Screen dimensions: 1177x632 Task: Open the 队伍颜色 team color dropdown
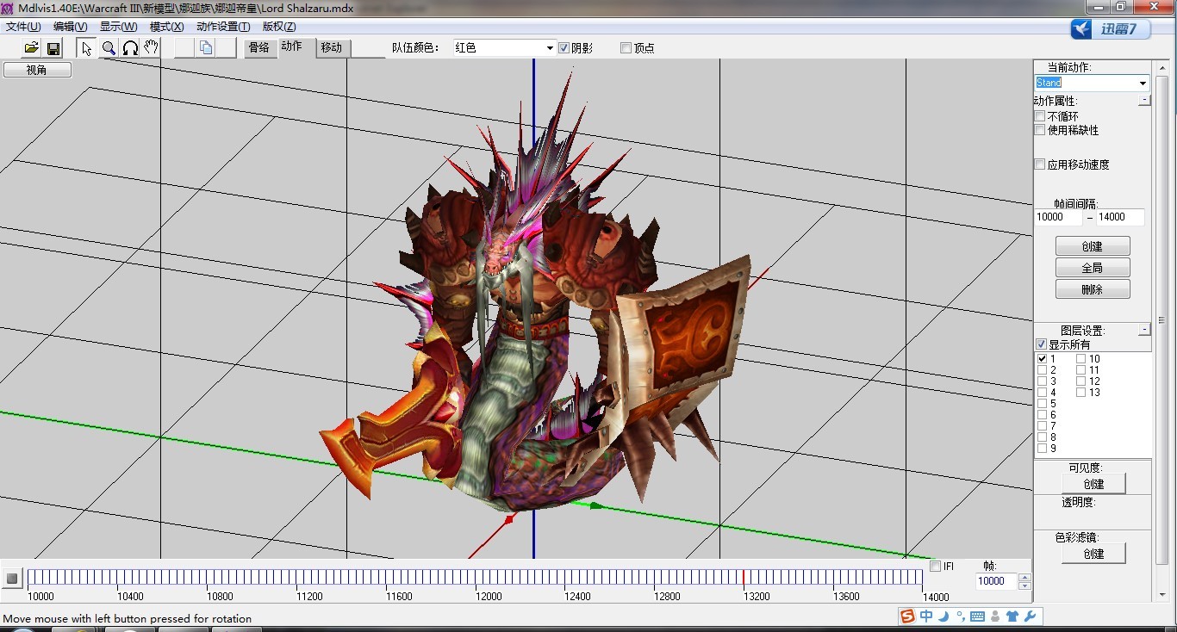tap(503, 48)
